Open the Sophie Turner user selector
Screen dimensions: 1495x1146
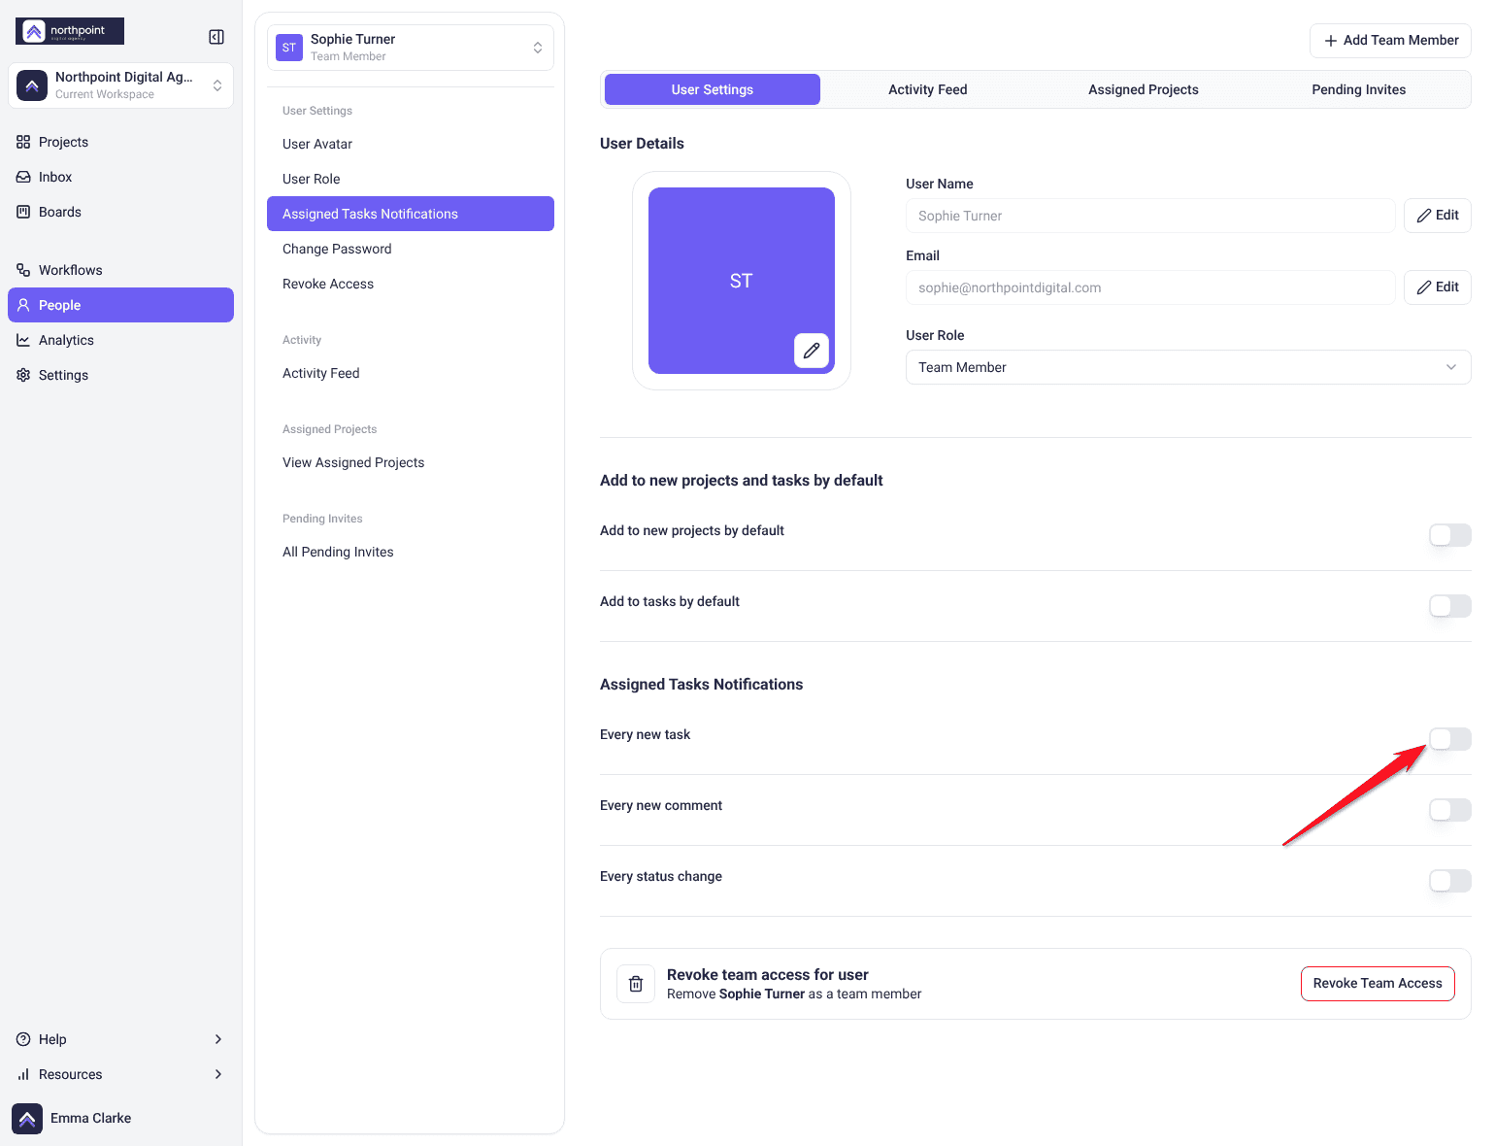411,48
